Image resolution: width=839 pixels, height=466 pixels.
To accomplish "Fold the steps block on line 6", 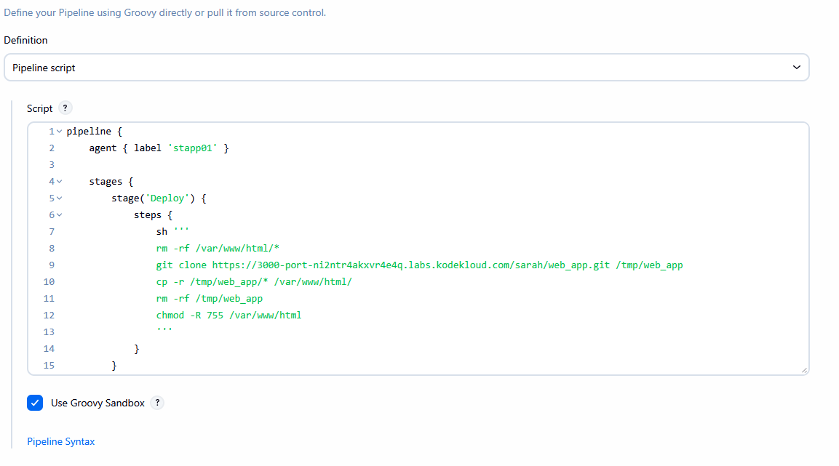I will pyautogui.click(x=60, y=215).
